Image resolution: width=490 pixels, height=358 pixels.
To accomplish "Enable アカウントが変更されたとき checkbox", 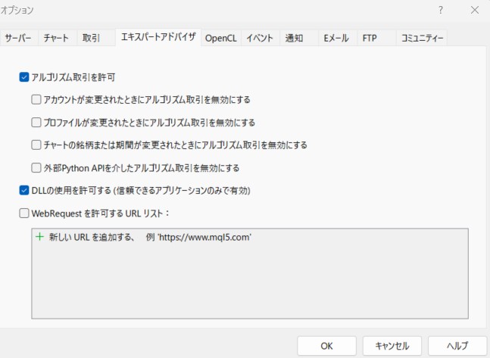I will [x=36, y=100].
